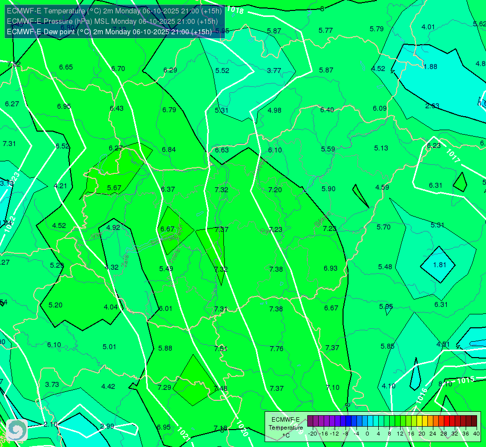Click the temperature value '6.79'
This screenshot has width=486, height=447.
click(169, 110)
